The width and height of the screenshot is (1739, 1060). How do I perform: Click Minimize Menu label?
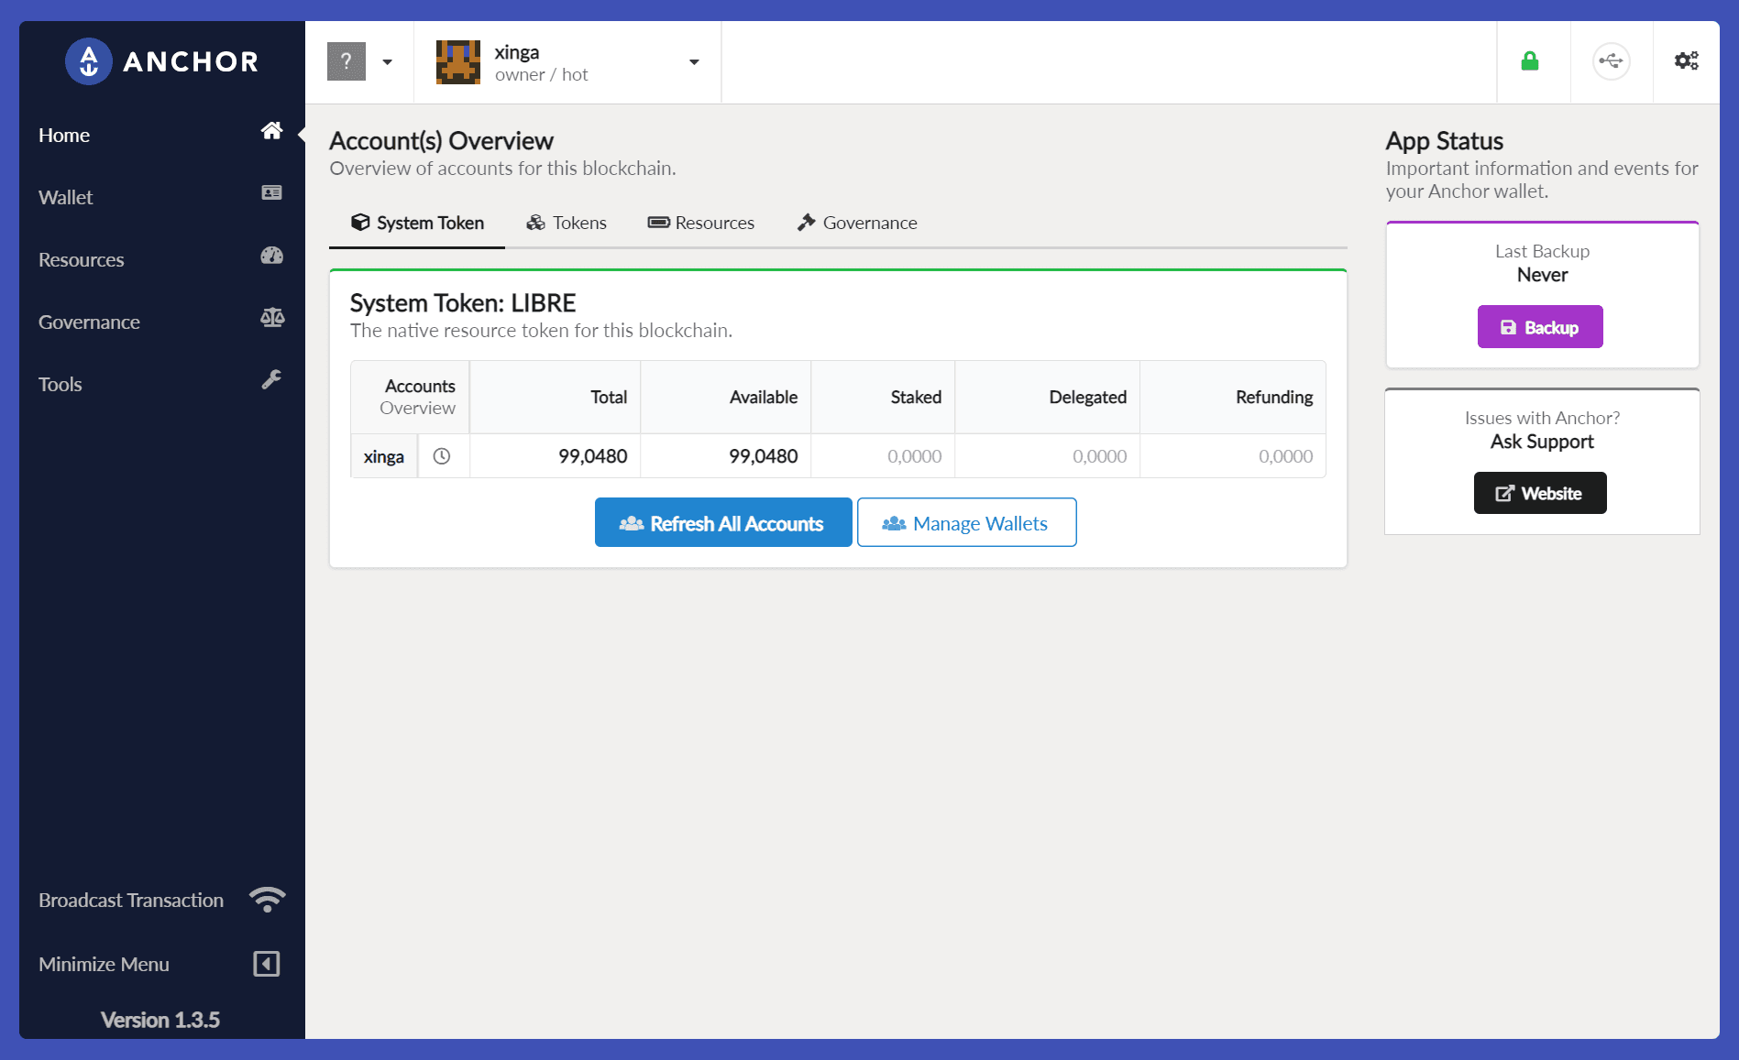(x=104, y=964)
